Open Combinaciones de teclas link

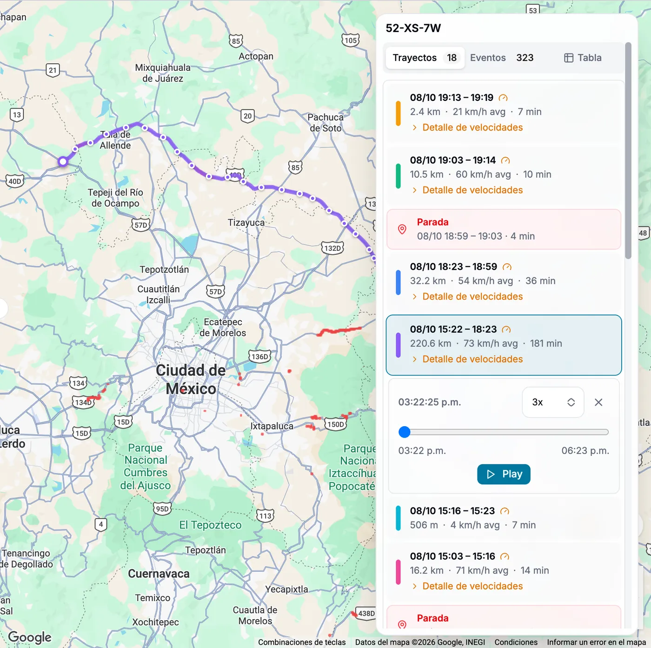tap(302, 642)
